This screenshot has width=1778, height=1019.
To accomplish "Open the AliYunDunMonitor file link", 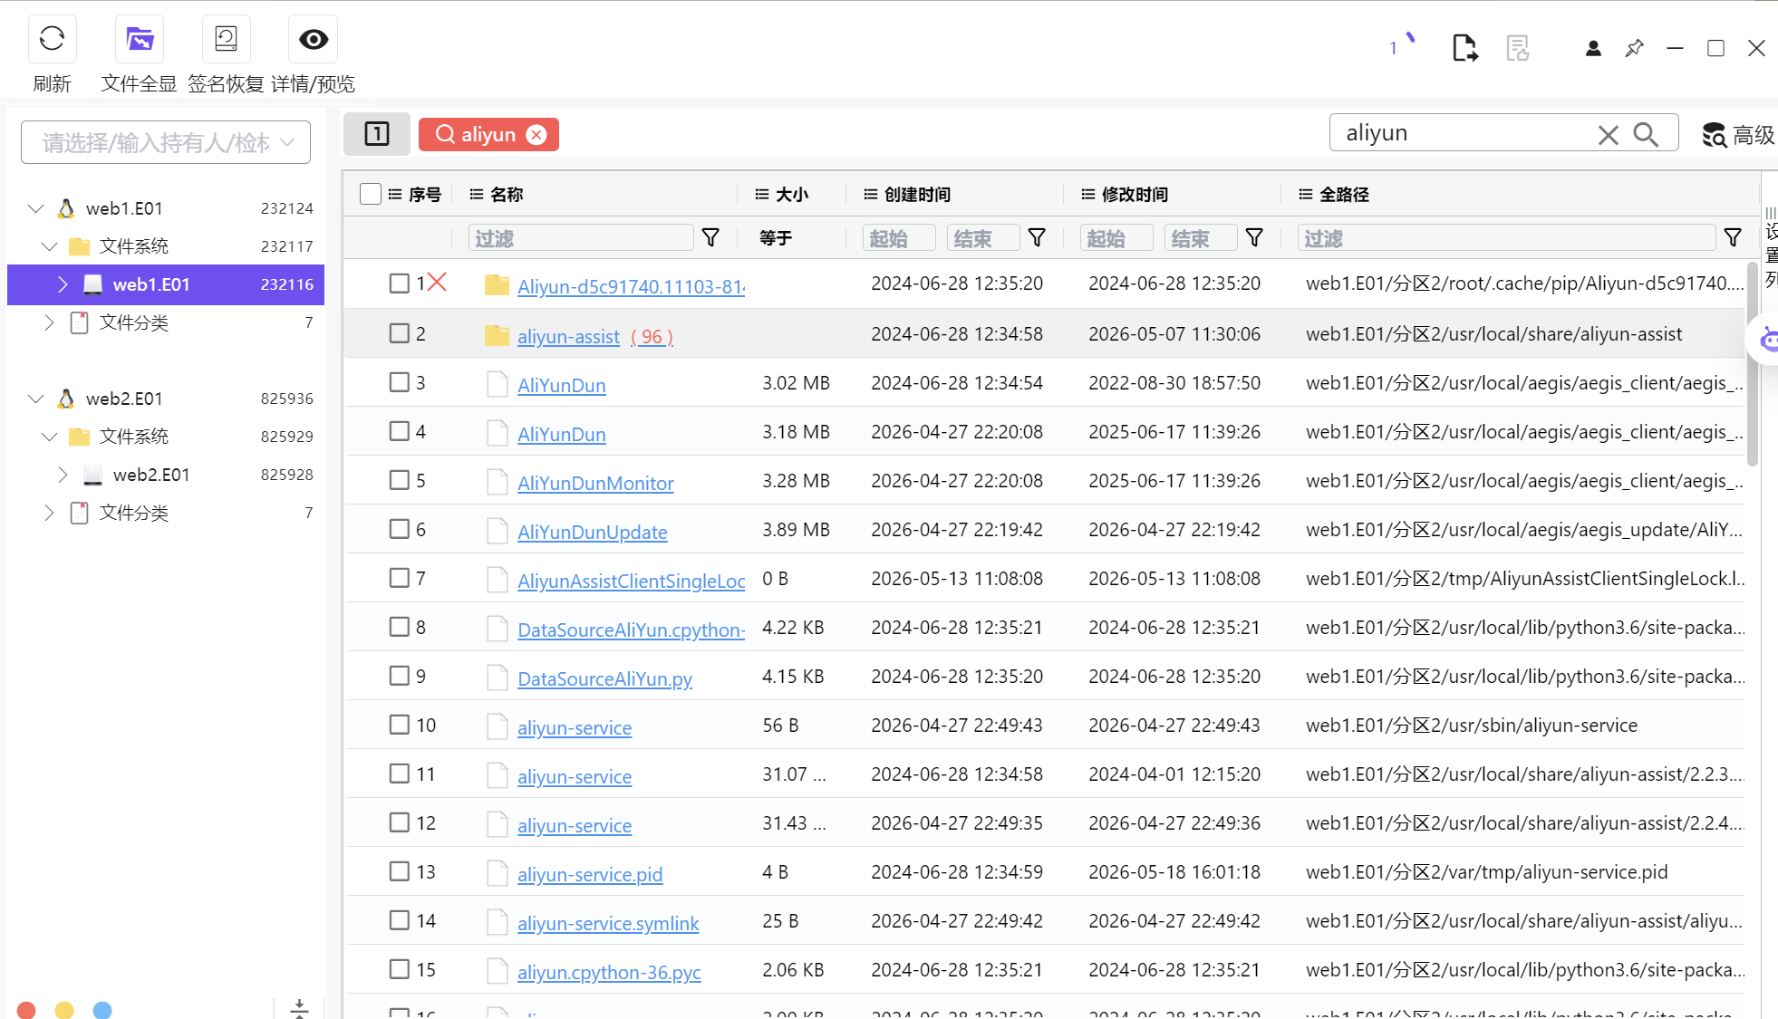I will pos(595,483).
